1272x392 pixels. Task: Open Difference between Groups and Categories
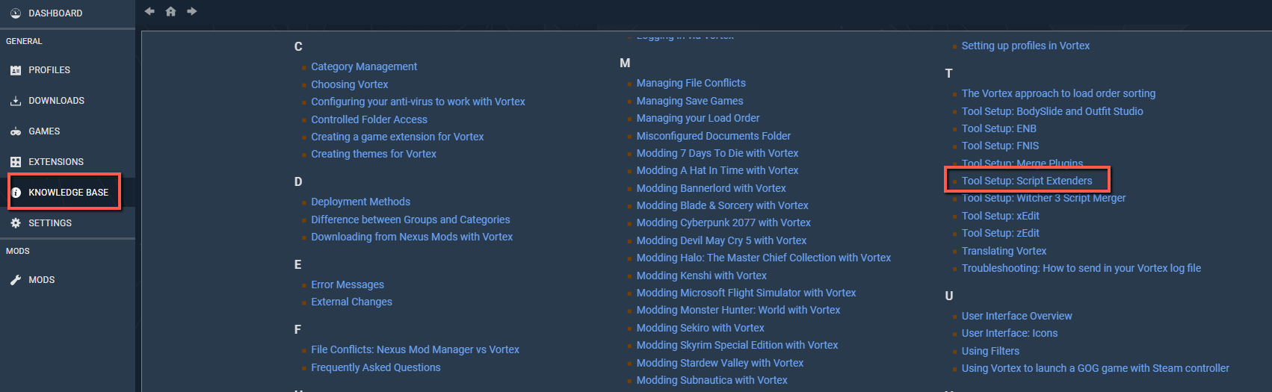coord(410,220)
